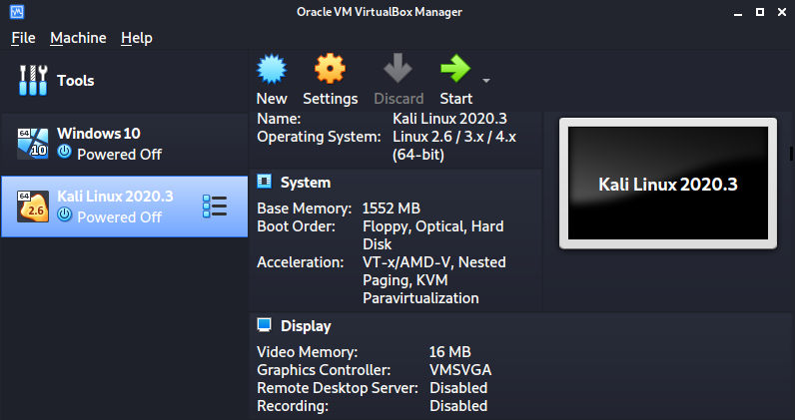
Task: Click the Discard down-arrow icon
Action: pos(398,70)
